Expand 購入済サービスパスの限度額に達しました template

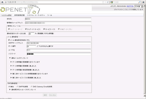11,78
